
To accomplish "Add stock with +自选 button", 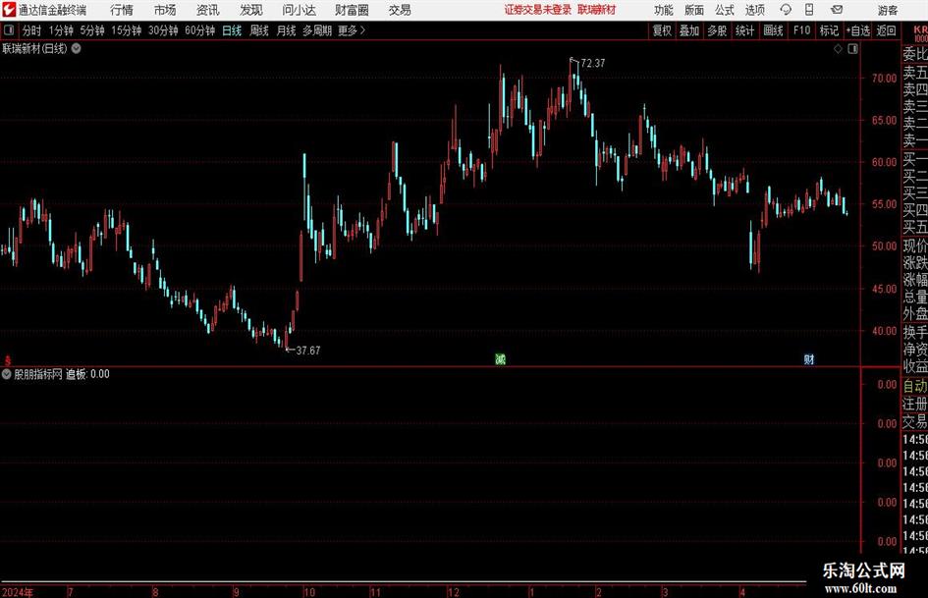I will tap(858, 30).
